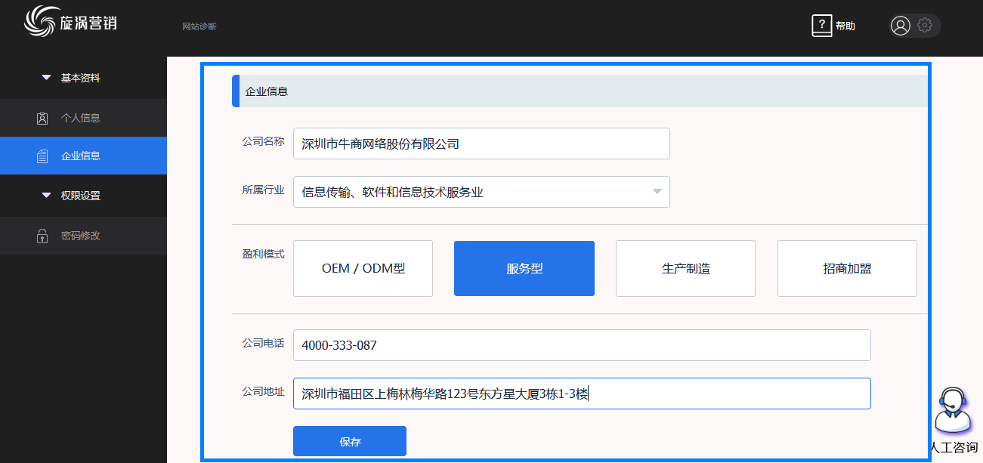Viewport: 983px width, 463px height.
Task: Open 网站诊断 in the top bar
Action: point(199,26)
